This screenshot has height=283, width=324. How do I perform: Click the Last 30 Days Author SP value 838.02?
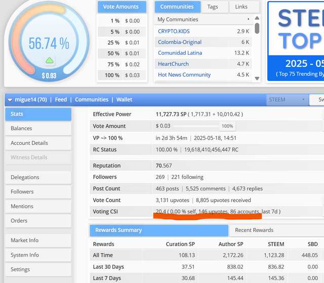tap(235, 267)
